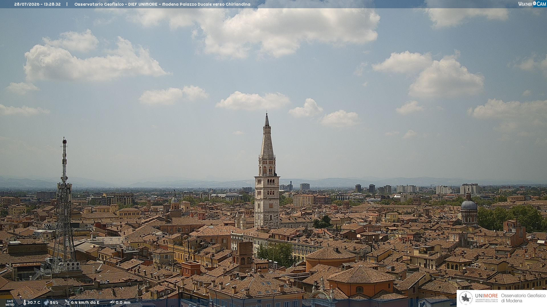This screenshot has width=547, height=307.
Task: Click the Osservatorio Geofisico - DIEF UNIMORE camera title
Action: (162, 4)
